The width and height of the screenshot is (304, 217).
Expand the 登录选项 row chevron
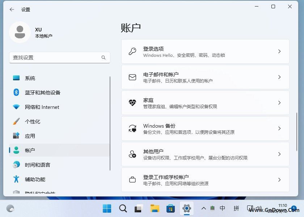coord(279,51)
